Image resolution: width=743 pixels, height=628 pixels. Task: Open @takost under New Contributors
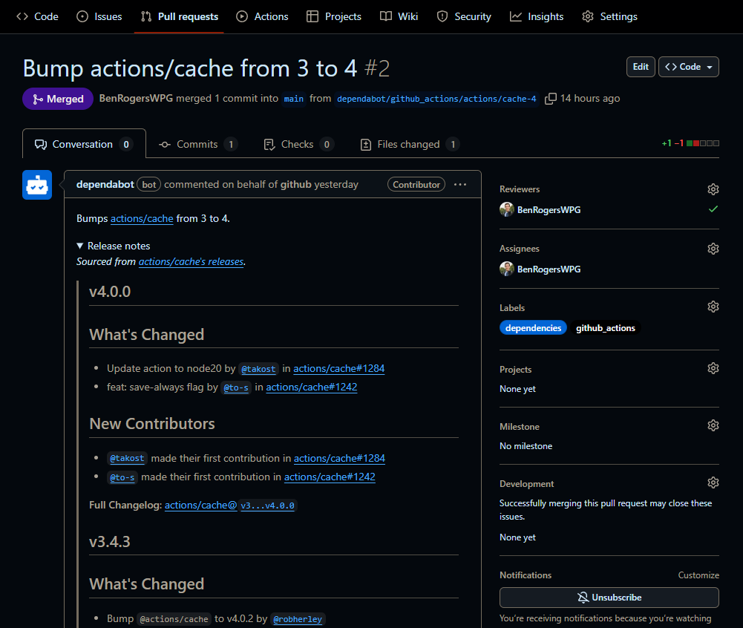(x=127, y=458)
